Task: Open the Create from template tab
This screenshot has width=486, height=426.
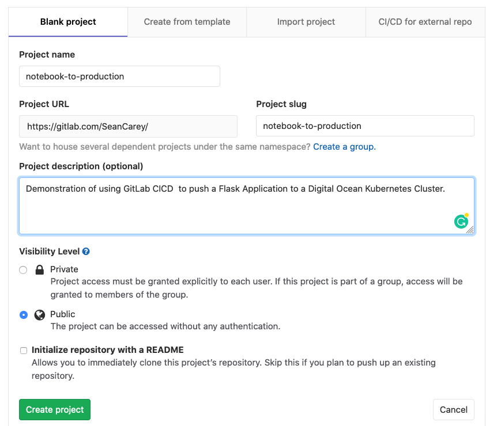Action: pyautogui.click(x=187, y=22)
